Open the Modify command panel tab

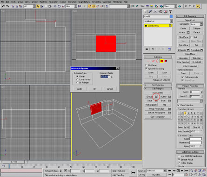(x=150, y=12)
